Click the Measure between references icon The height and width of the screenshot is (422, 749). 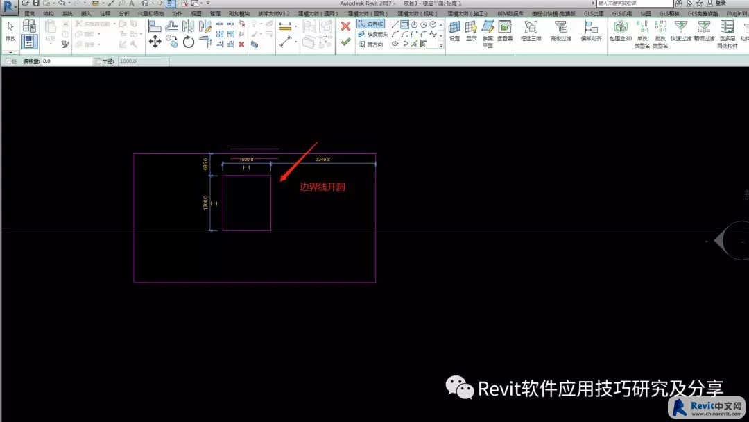(x=285, y=26)
